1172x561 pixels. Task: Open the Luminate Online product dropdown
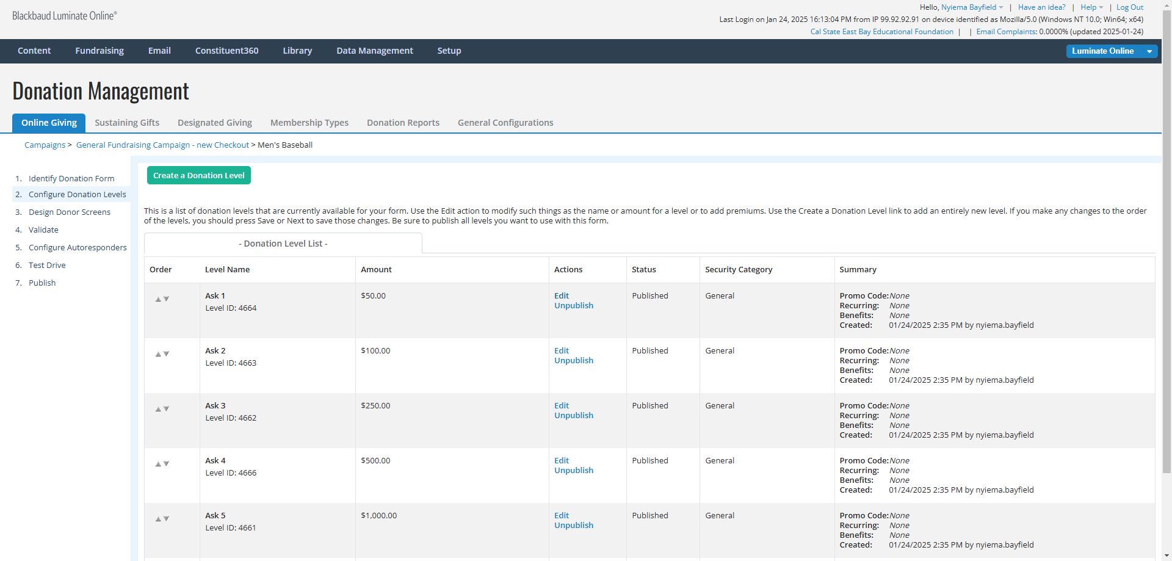click(x=1112, y=51)
